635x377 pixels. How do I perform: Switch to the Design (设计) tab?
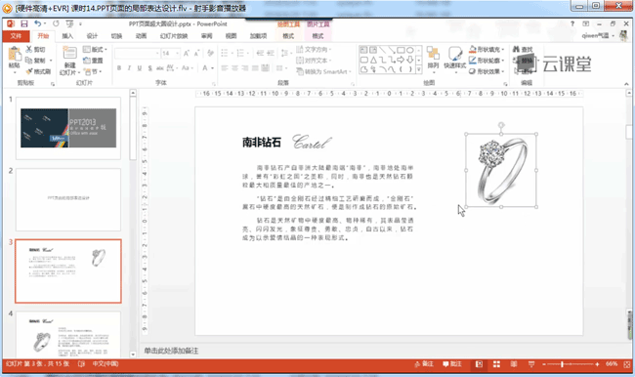(92, 36)
